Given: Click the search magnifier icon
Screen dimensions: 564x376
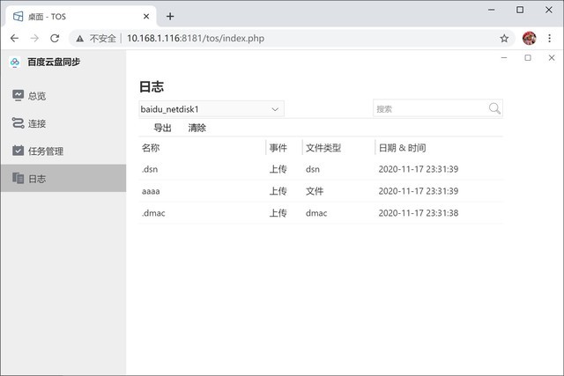Looking at the screenshot, I should pyautogui.click(x=494, y=108).
